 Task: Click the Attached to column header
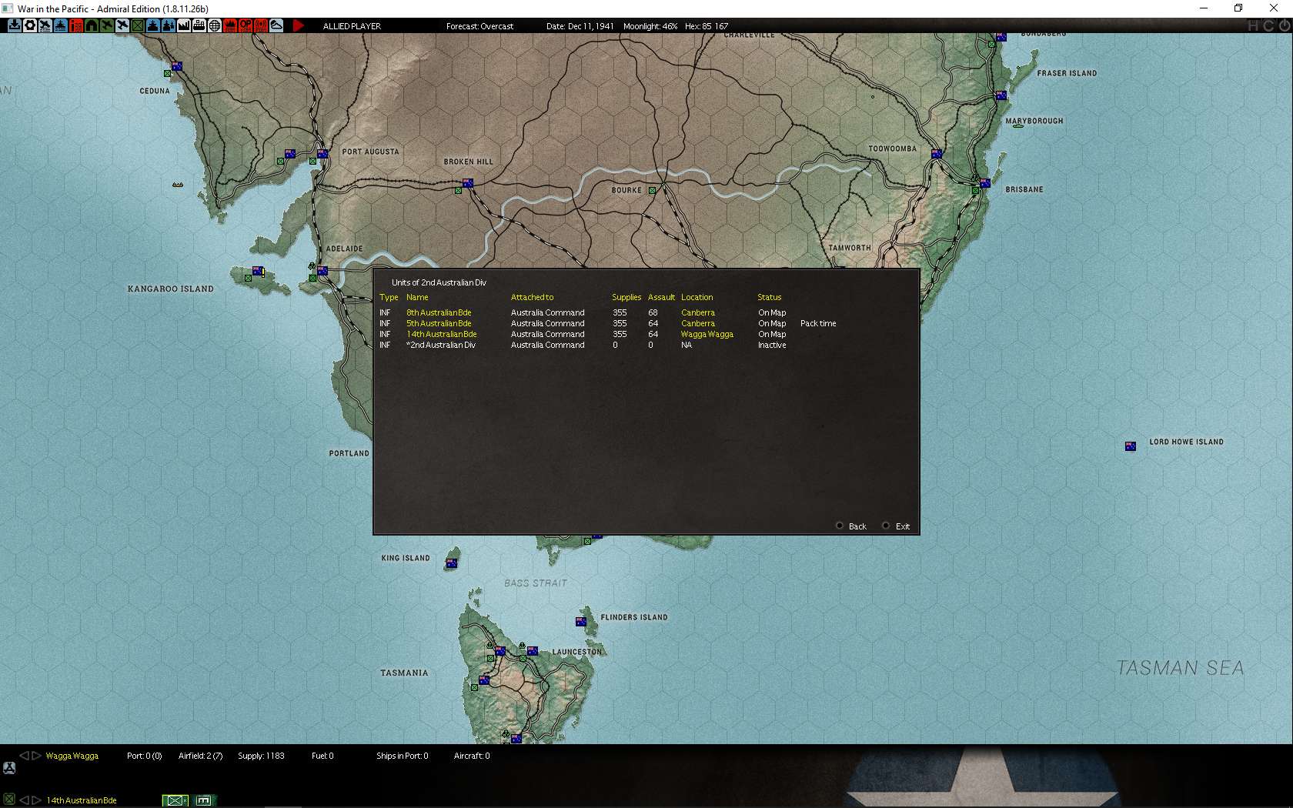(x=532, y=297)
